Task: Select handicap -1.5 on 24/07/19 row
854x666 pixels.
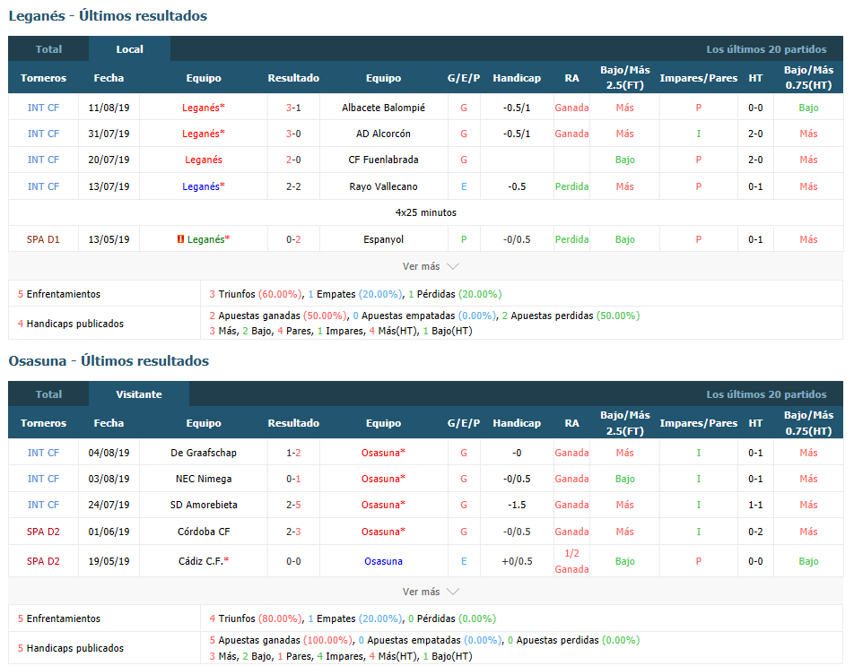Action: [517, 505]
